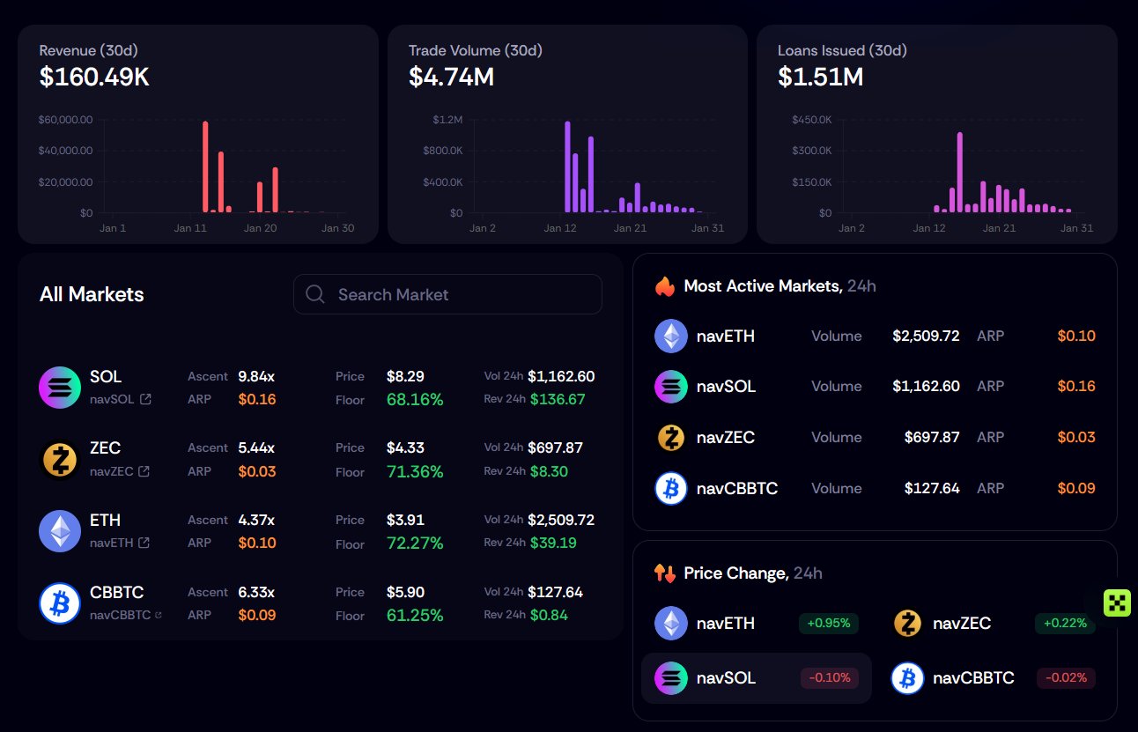Open the navCBBTC external link icon
This screenshot has height=732, width=1138.
[x=158, y=615]
